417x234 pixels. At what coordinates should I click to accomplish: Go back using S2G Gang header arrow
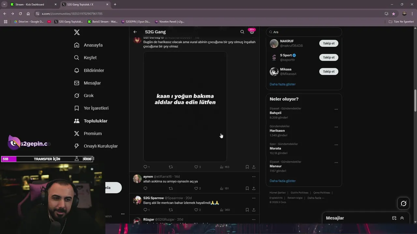(135, 32)
